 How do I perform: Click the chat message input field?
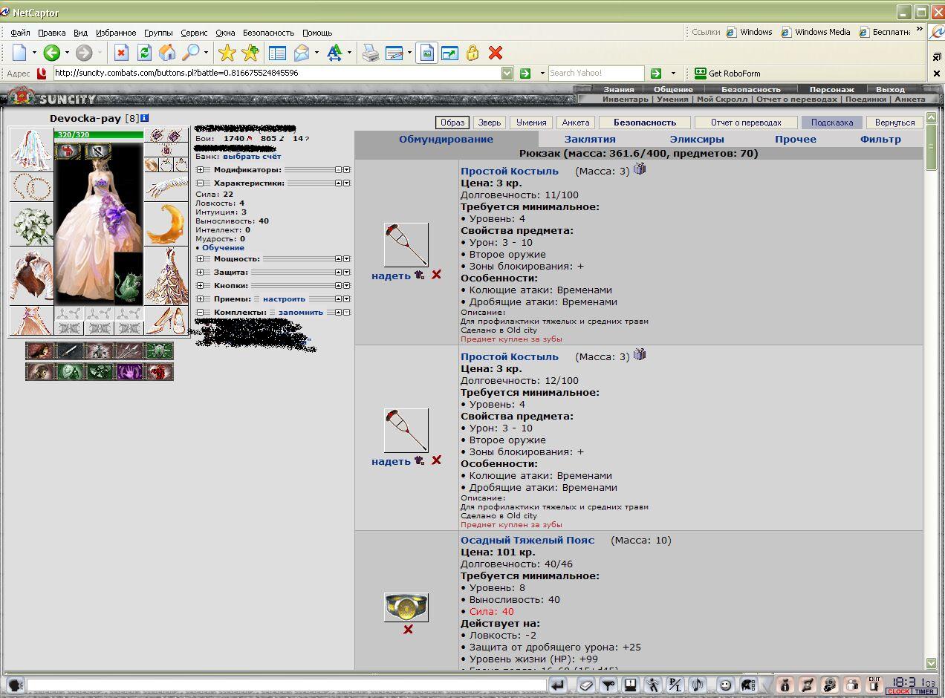[286, 685]
